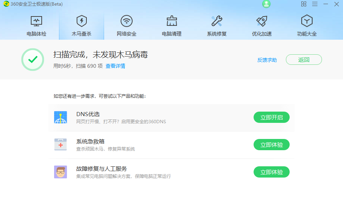
Task: Click the 反馈求助 link
Action: point(267,60)
